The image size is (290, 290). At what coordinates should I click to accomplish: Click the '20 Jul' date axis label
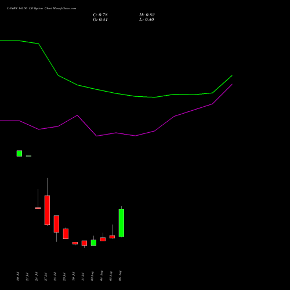pyautogui.click(x=18, y=276)
